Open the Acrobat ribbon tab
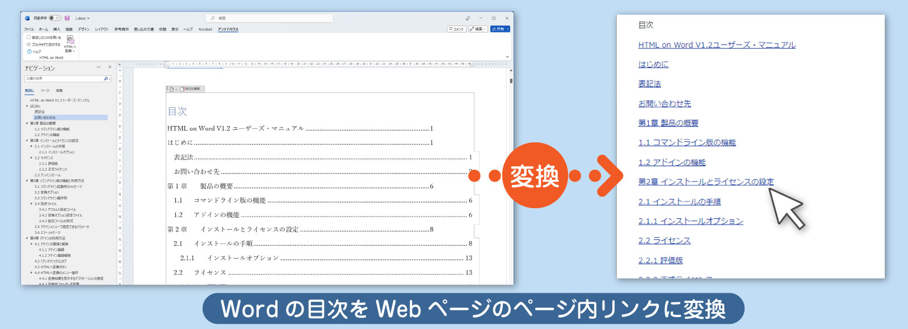908x329 pixels. 205,29
